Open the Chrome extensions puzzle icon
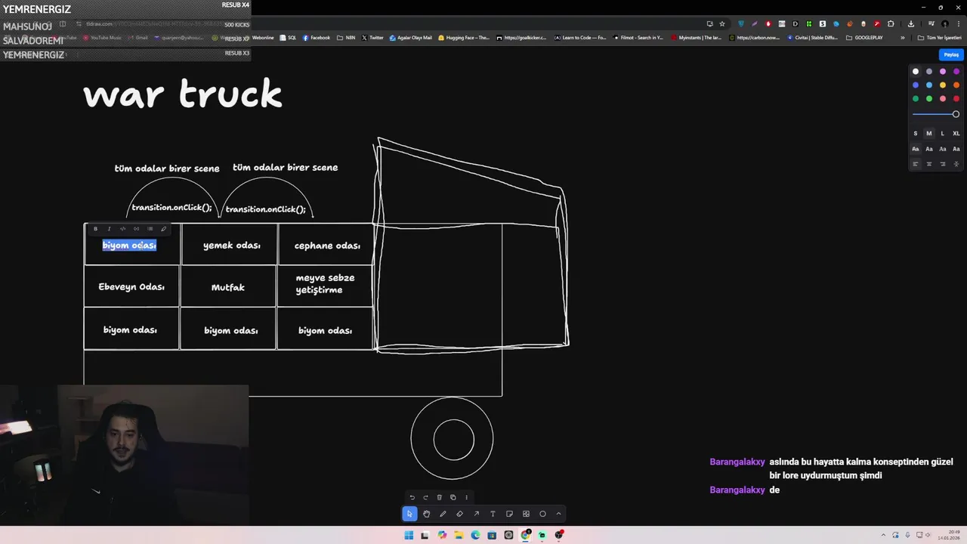 click(x=891, y=24)
